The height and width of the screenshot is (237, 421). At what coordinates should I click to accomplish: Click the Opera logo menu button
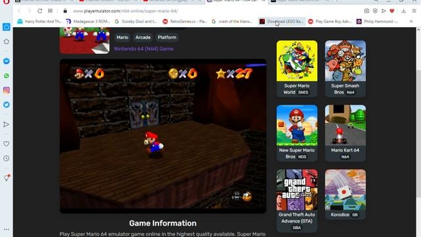tap(7, 2)
